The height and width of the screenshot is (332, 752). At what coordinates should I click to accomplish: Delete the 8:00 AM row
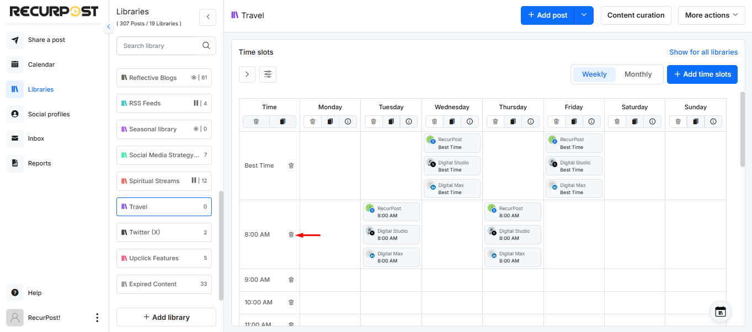tap(291, 234)
